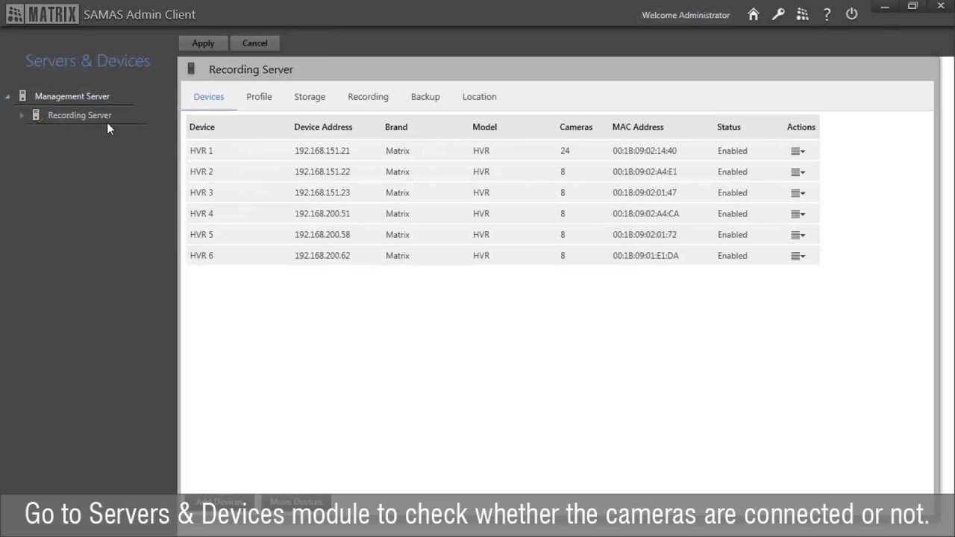Select Management Server in the tree
The width and height of the screenshot is (955, 537).
coord(72,96)
